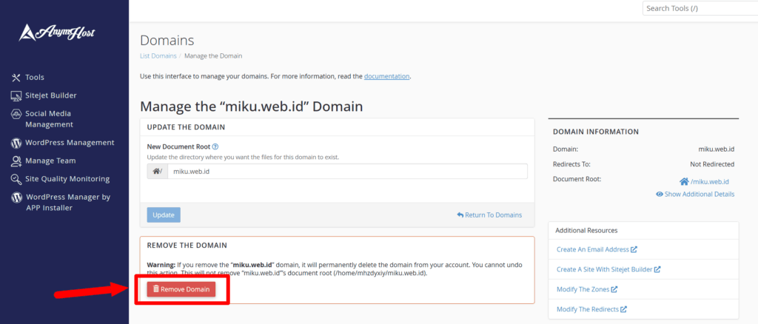The width and height of the screenshot is (758, 324).
Task: Click 'REMOVE THE DOMAIN' heading
Action: [187, 246]
